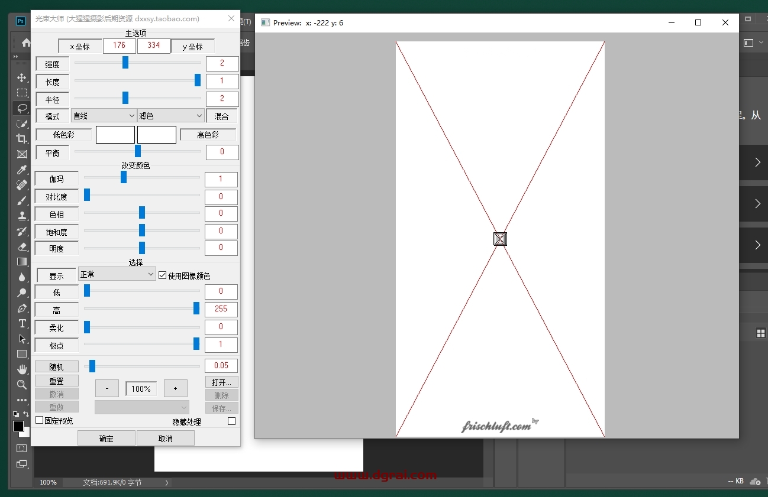Tick the 隐藏处理 checkbox

(x=231, y=421)
